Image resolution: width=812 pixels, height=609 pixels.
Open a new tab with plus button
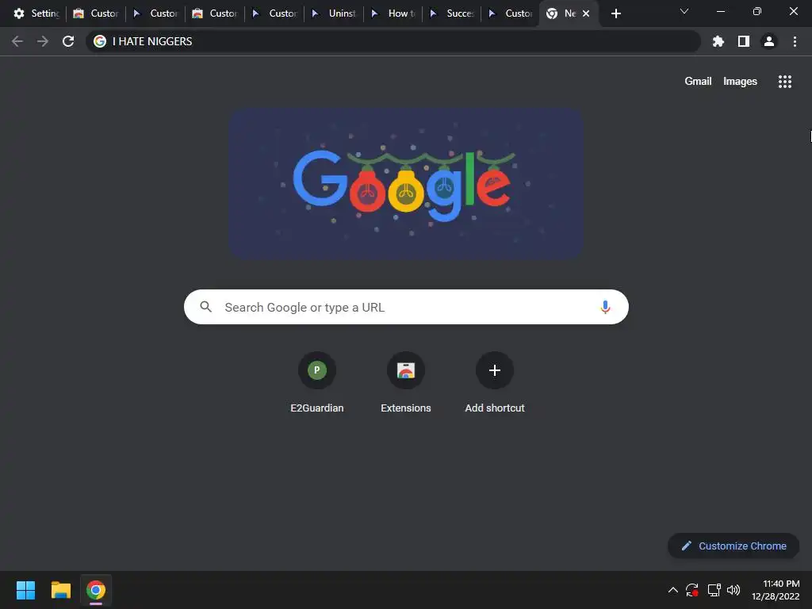coord(615,13)
